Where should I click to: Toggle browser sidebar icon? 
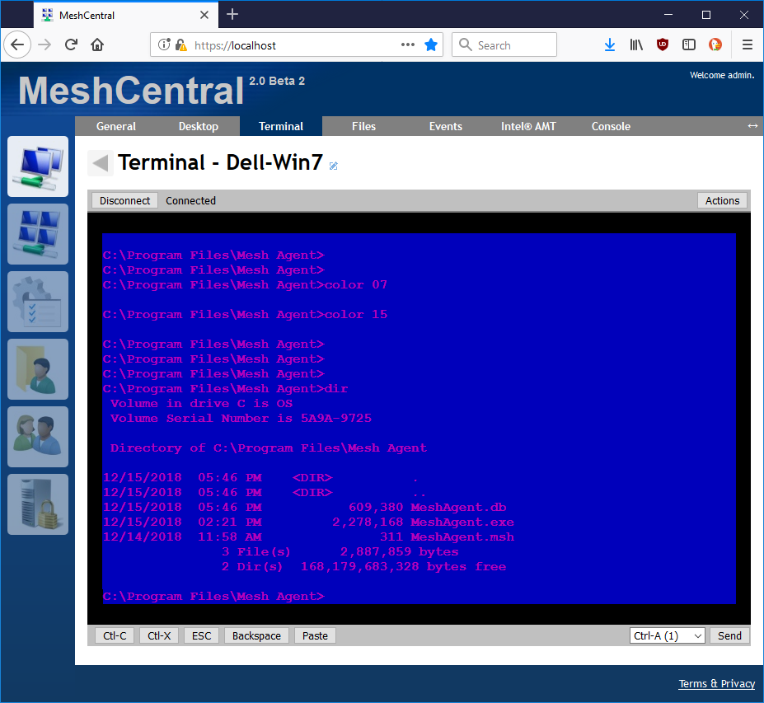click(688, 45)
